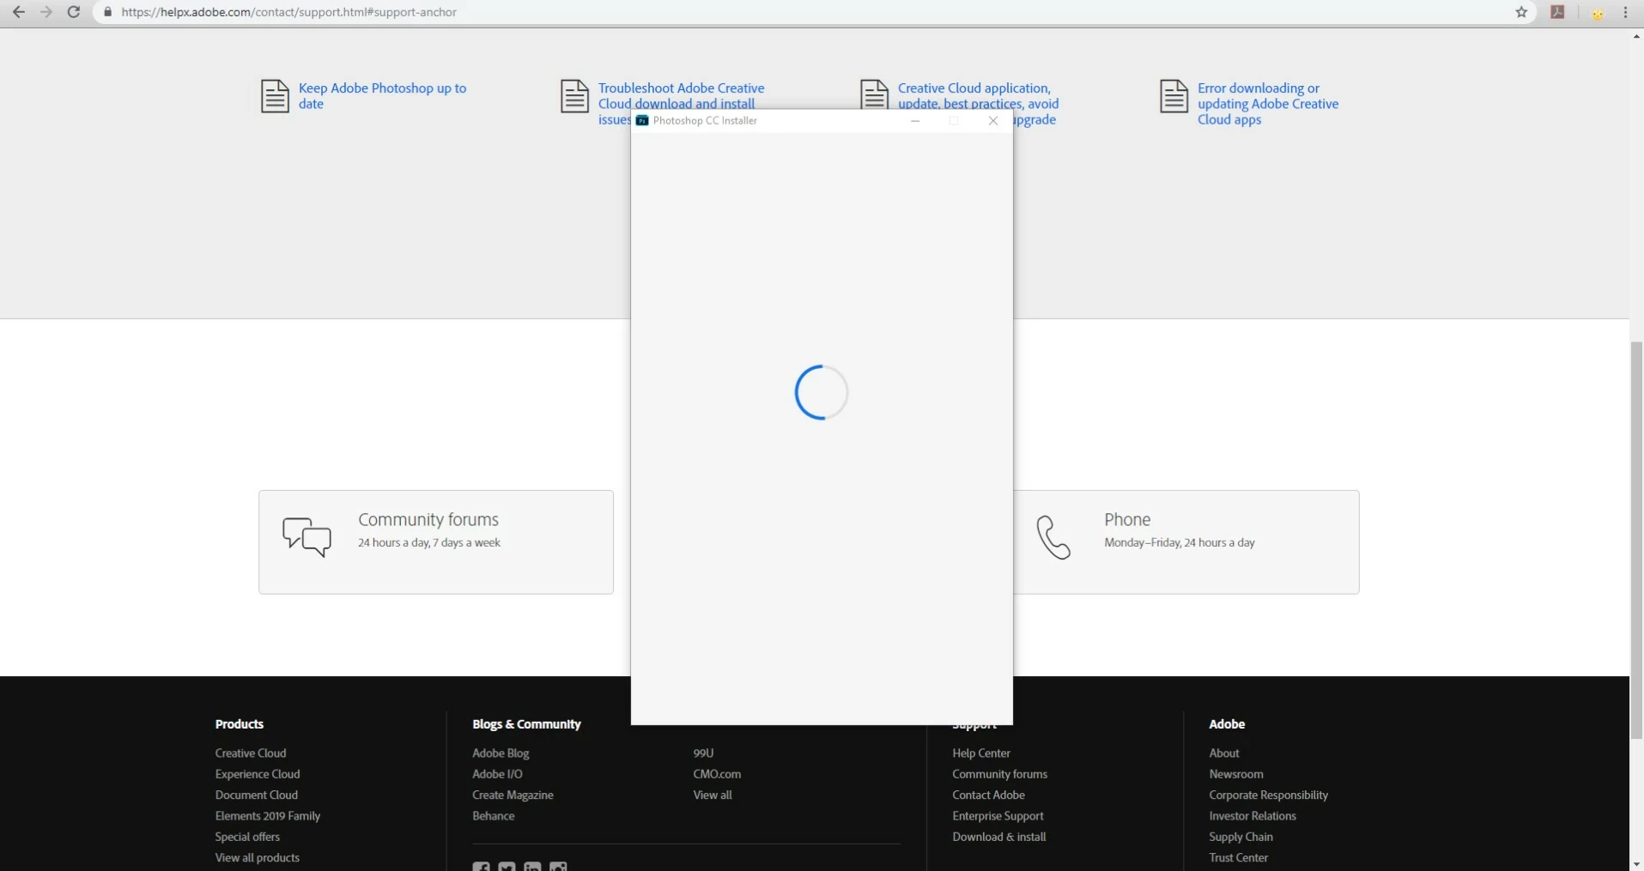Open Special offers footer link
The image size is (1644, 871).
(x=247, y=837)
